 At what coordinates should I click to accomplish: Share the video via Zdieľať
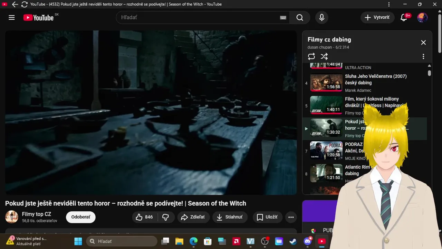click(x=193, y=217)
